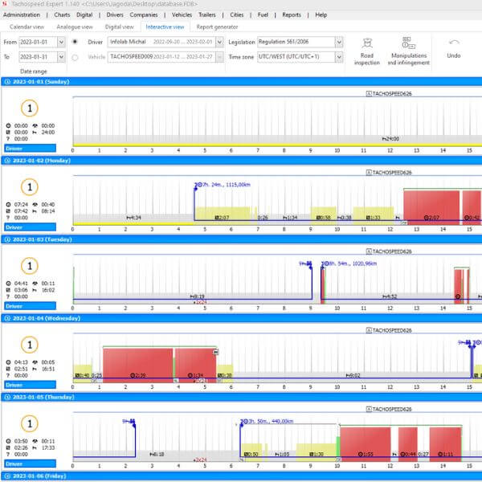Collapse the 2023-01-04 (Wednesday) day header

pos(6,318)
